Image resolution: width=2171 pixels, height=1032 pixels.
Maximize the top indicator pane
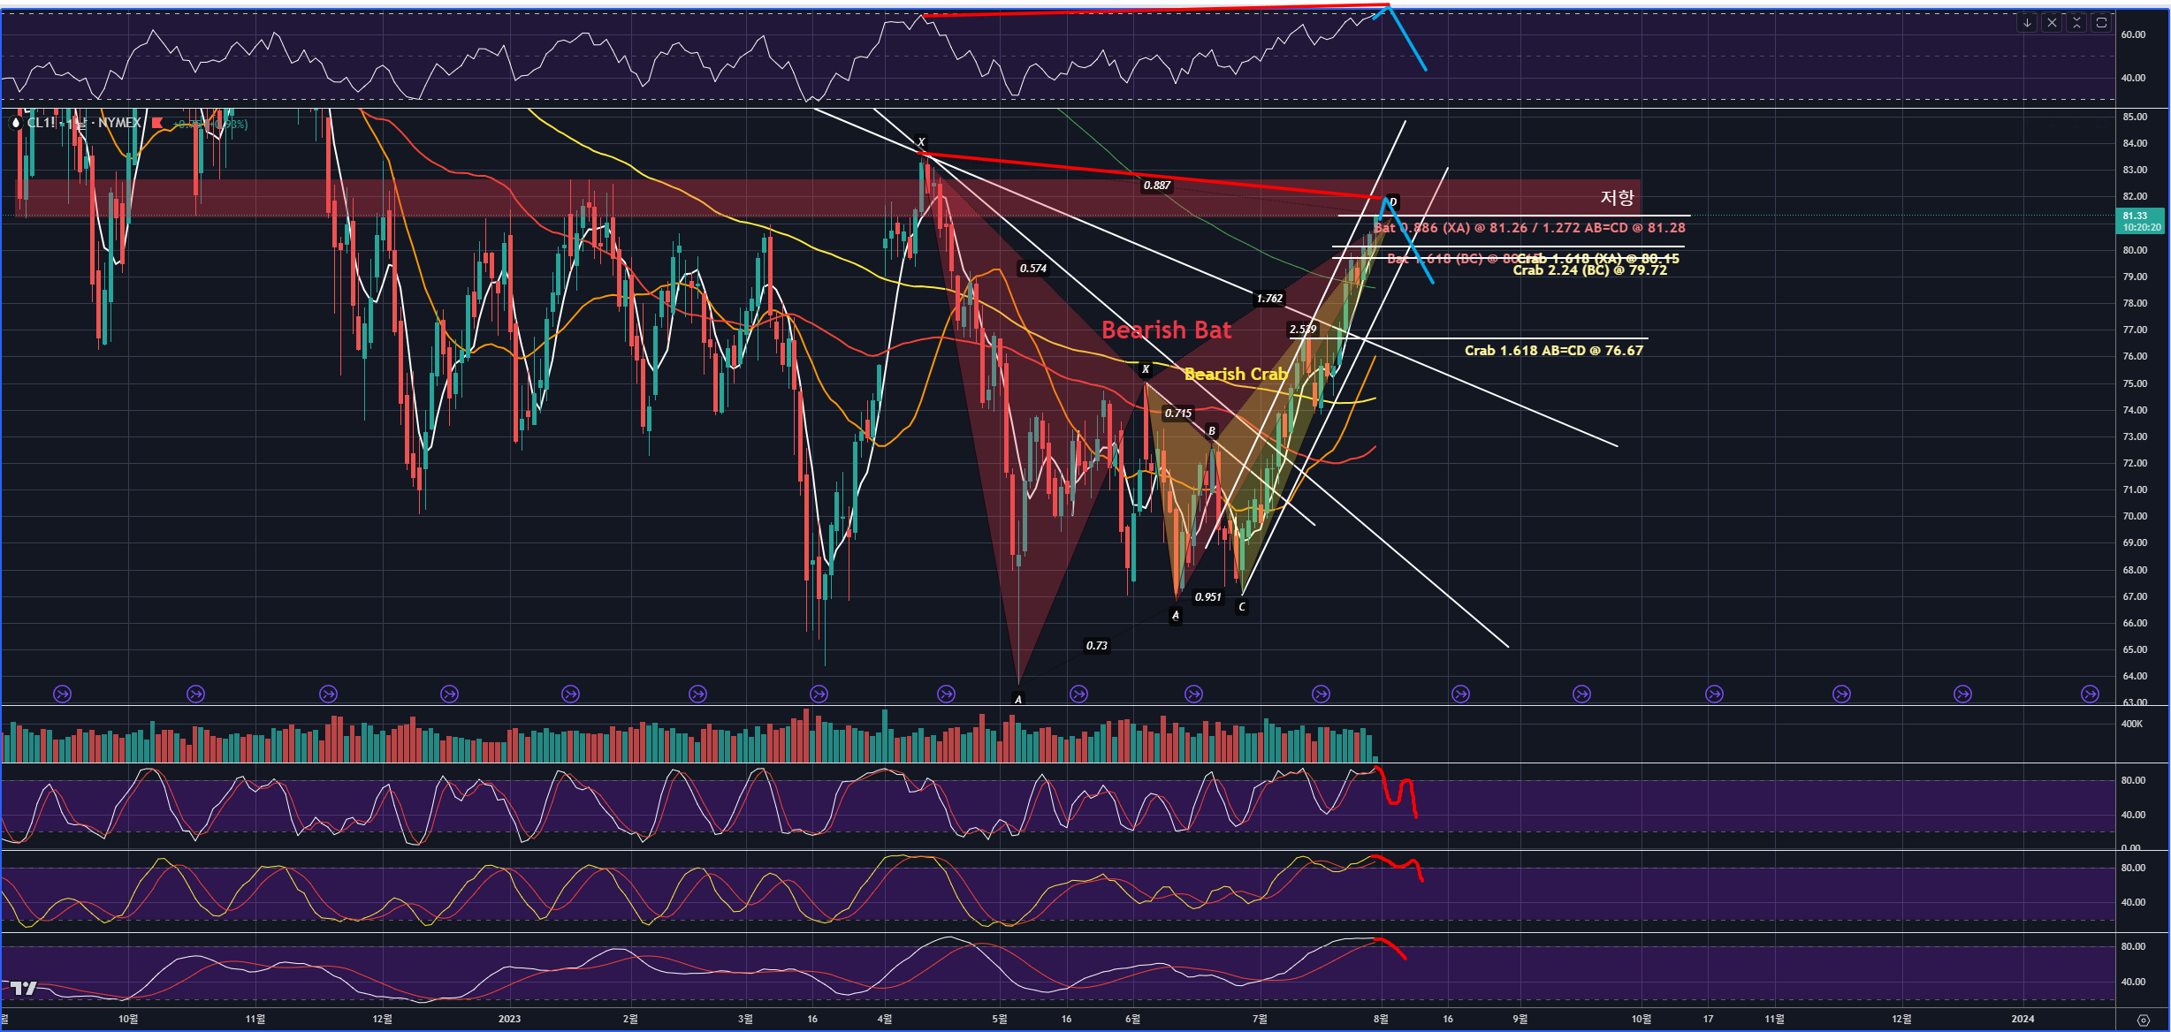(x=2101, y=23)
